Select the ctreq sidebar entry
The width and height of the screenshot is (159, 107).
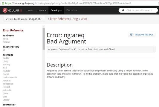[x=5, y=61]
